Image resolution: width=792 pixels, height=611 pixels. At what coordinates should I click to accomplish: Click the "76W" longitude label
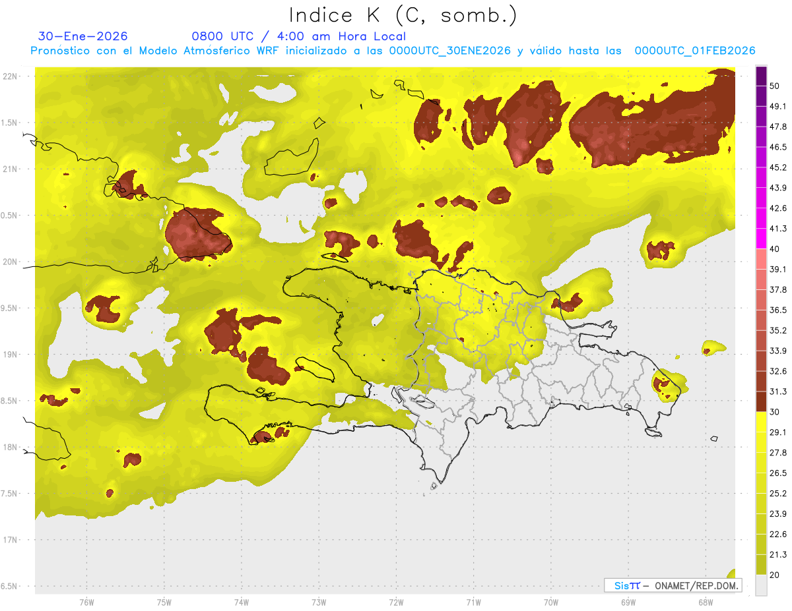(86, 602)
